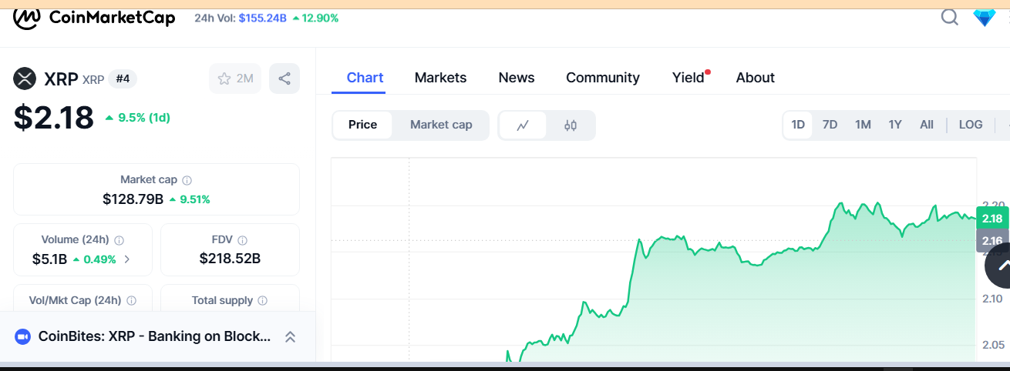Click the 2.05 y-axis label
1010x371 pixels.
tap(992, 345)
